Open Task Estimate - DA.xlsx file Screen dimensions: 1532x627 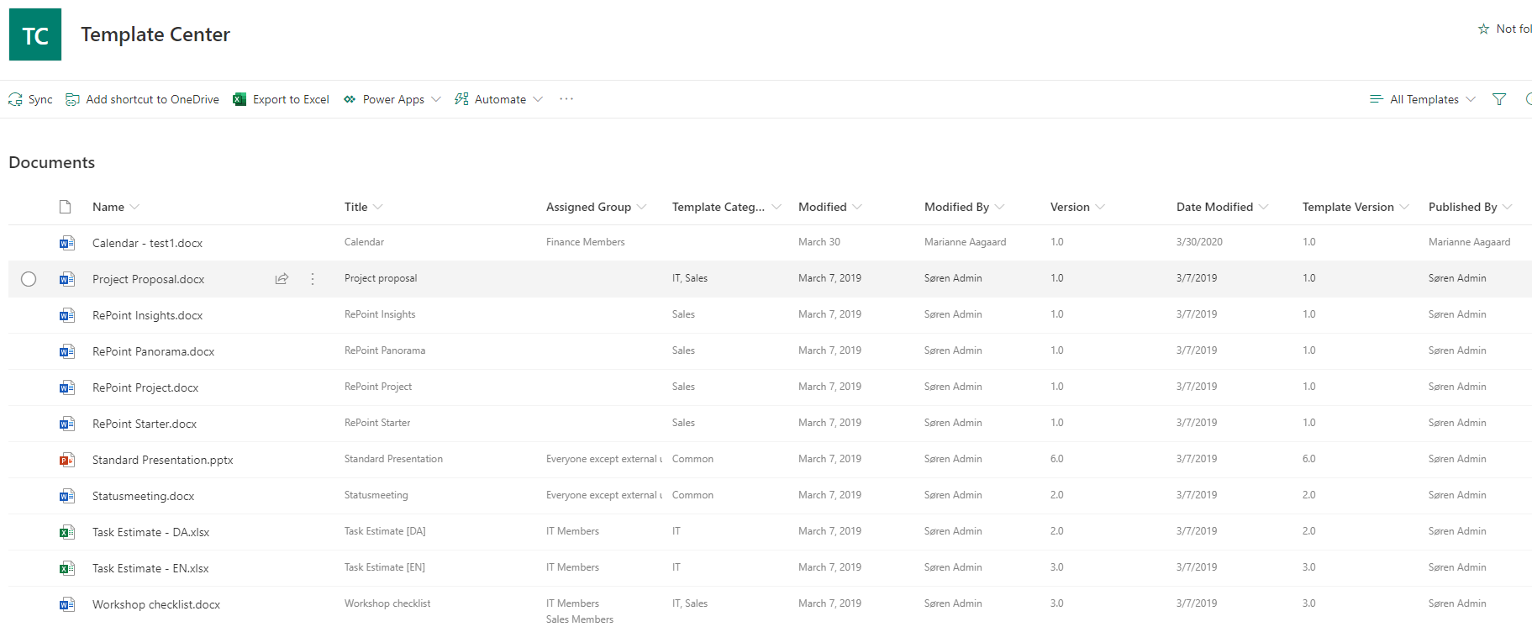click(x=150, y=532)
